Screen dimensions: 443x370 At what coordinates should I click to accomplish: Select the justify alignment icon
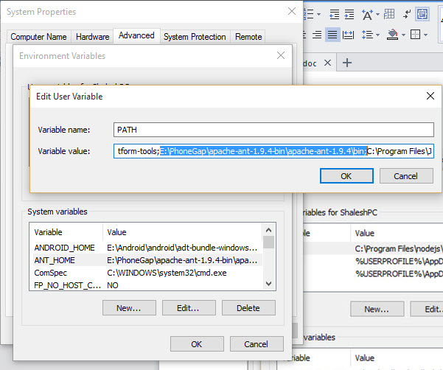tap(332, 35)
